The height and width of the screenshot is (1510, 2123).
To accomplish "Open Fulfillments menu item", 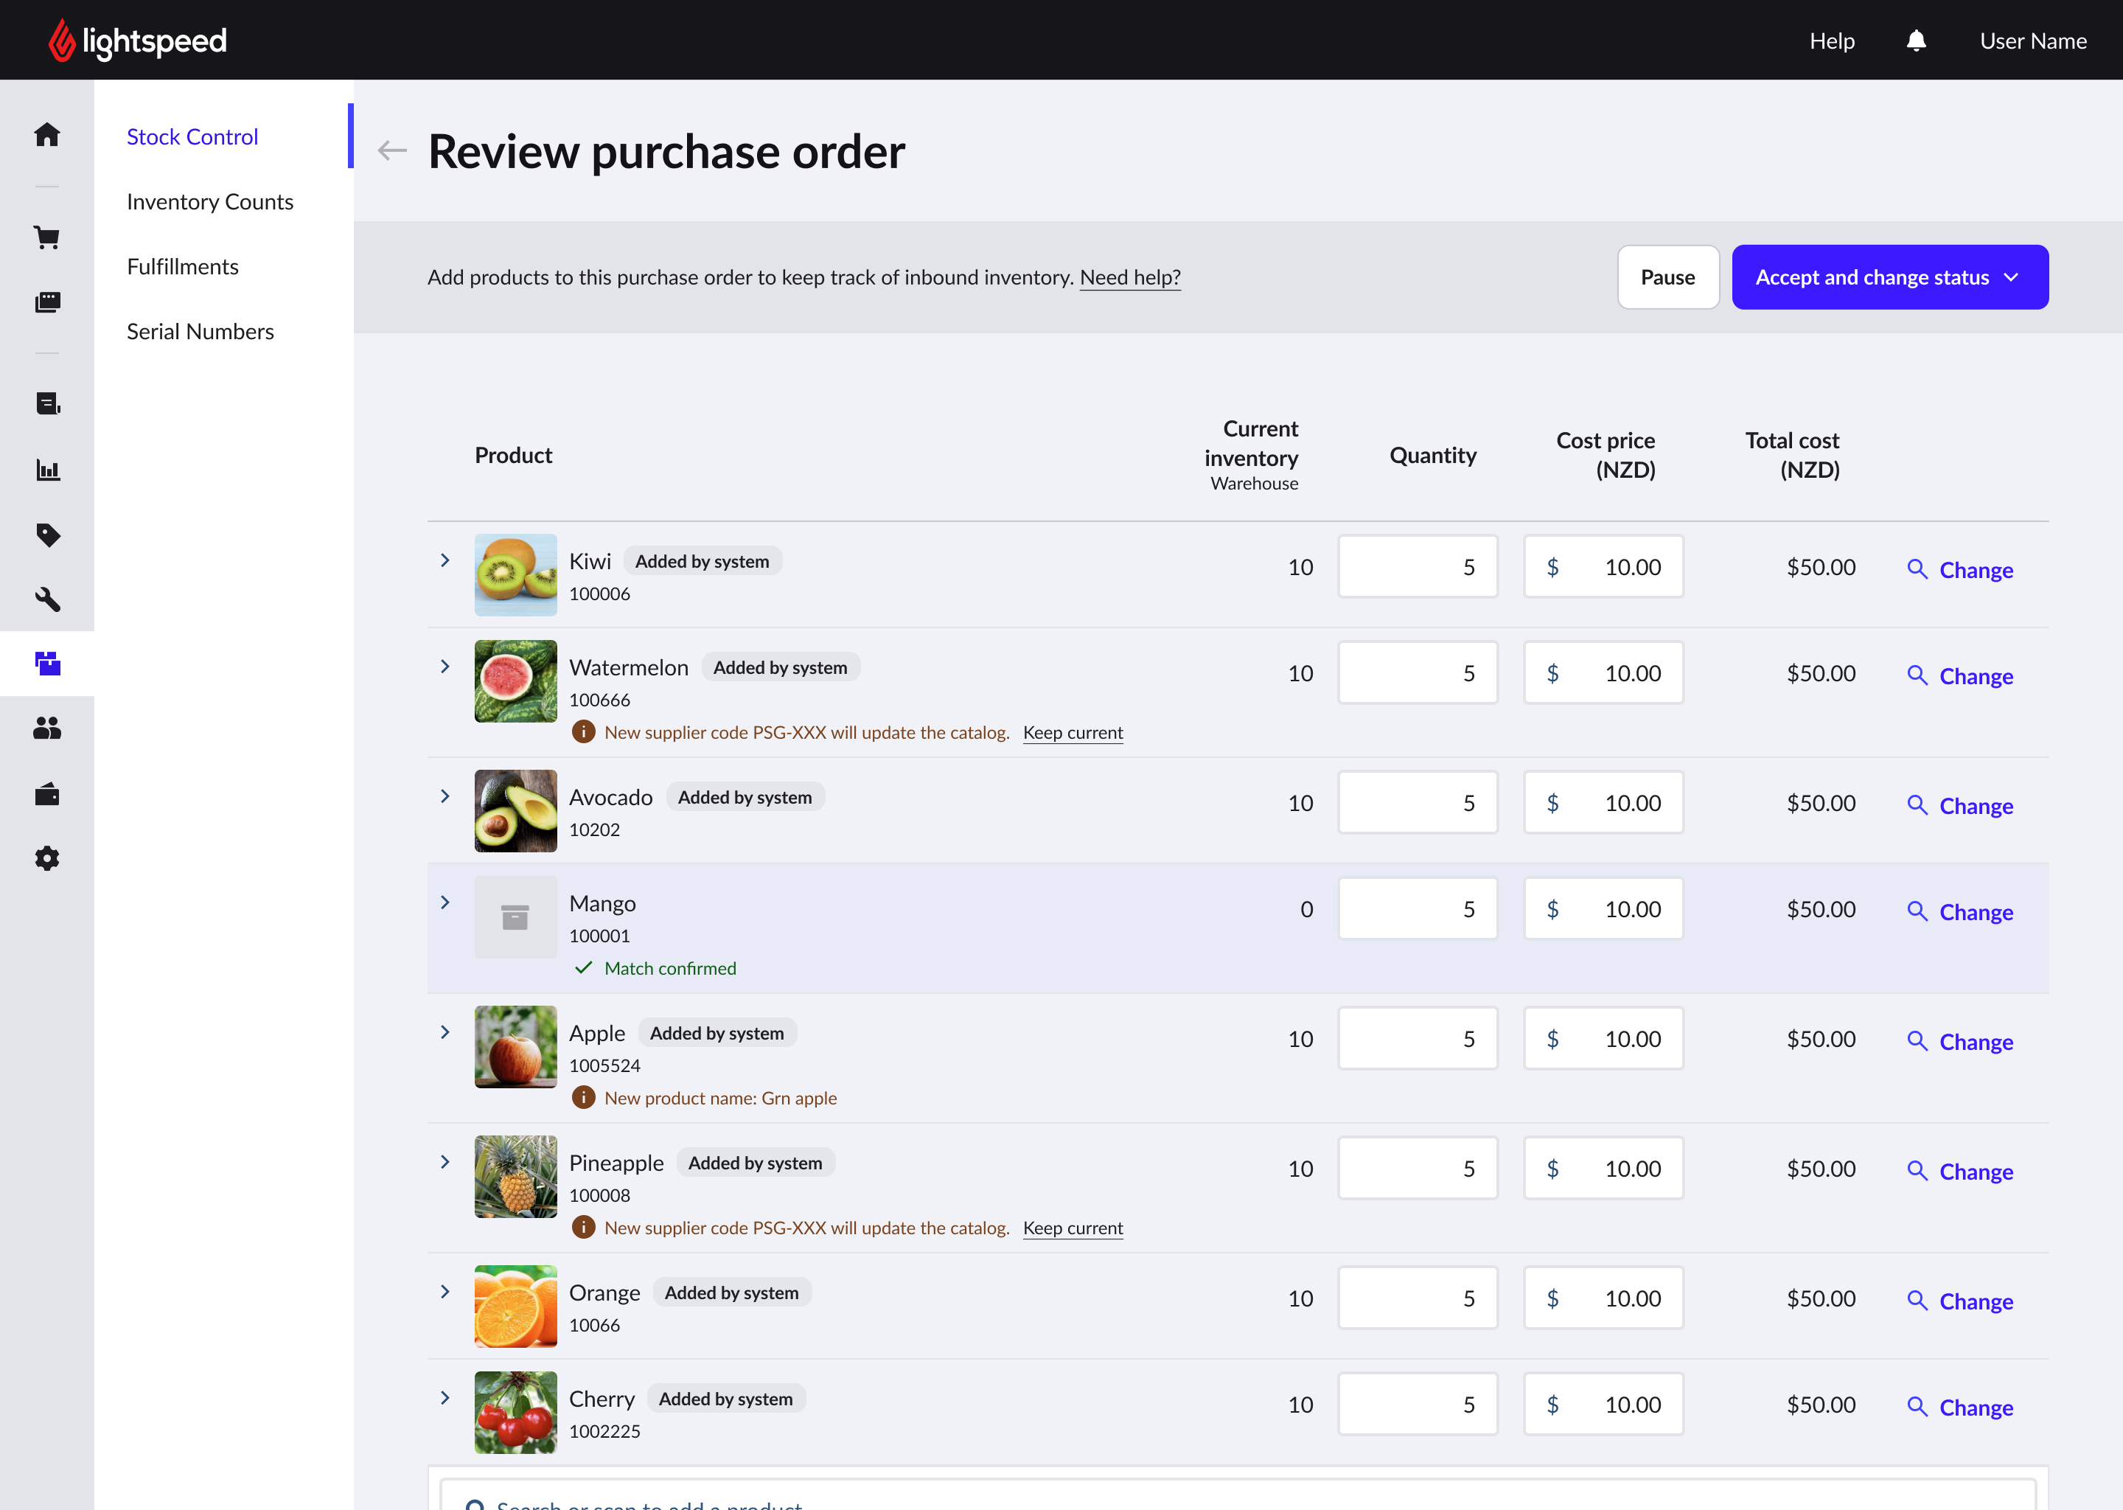I will click(x=182, y=267).
